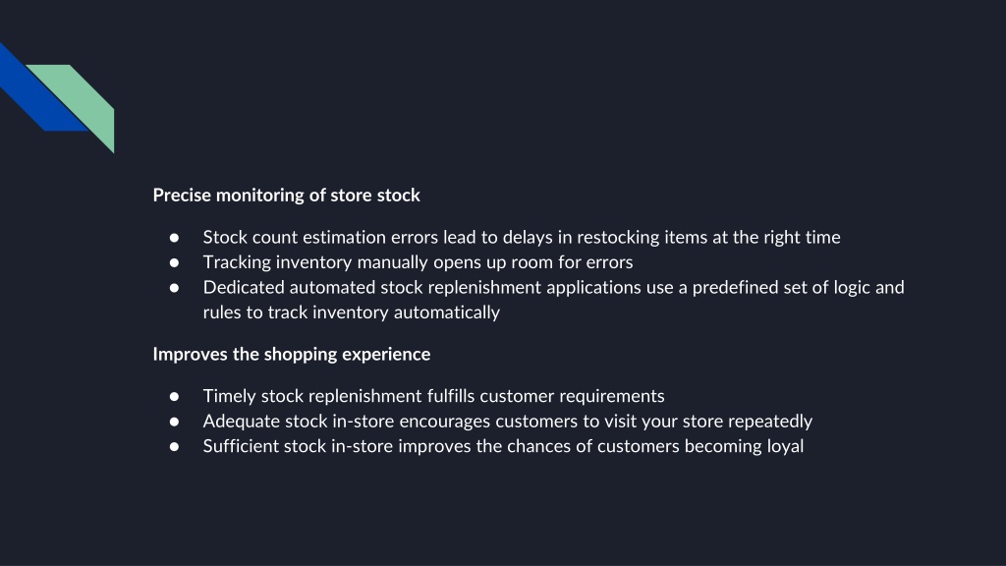Click the bullet dot before 'Stock count estimation'
This screenshot has height=566, width=1006.
[x=174, y=238]
